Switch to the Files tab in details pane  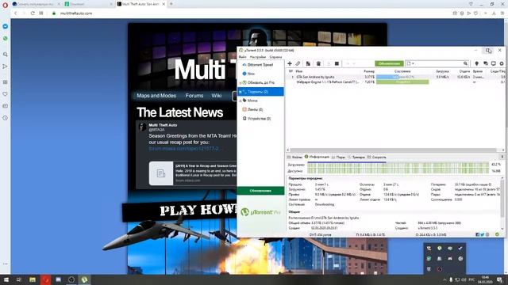click(x=294, y=157)
